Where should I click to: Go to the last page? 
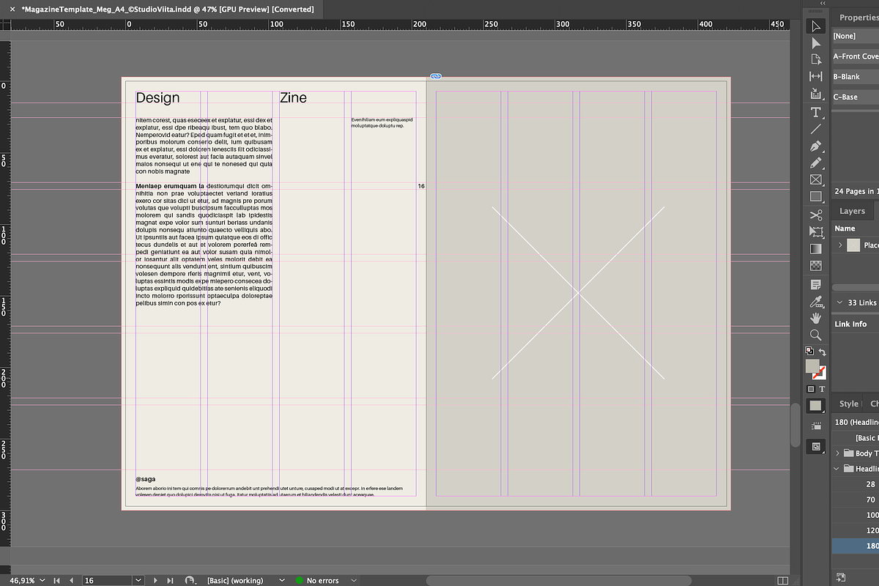[170, 580]
